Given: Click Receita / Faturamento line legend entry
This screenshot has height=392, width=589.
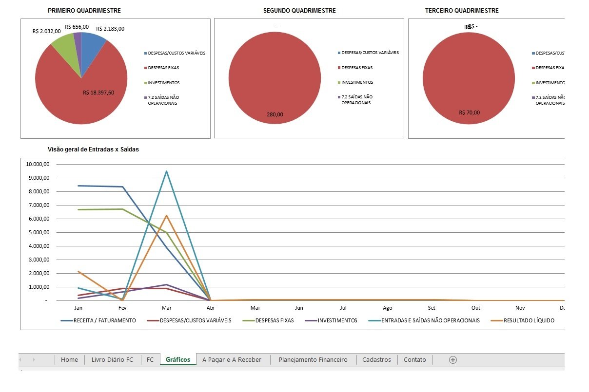Looking at the screenshot, I should (98, 320).
